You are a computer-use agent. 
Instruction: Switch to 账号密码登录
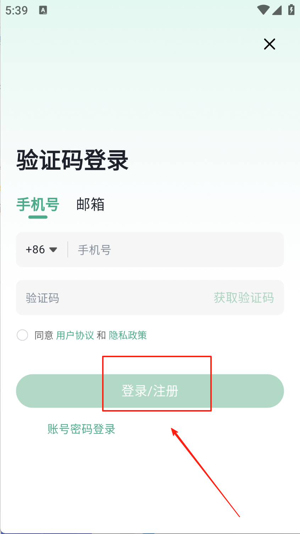[81, 429]
